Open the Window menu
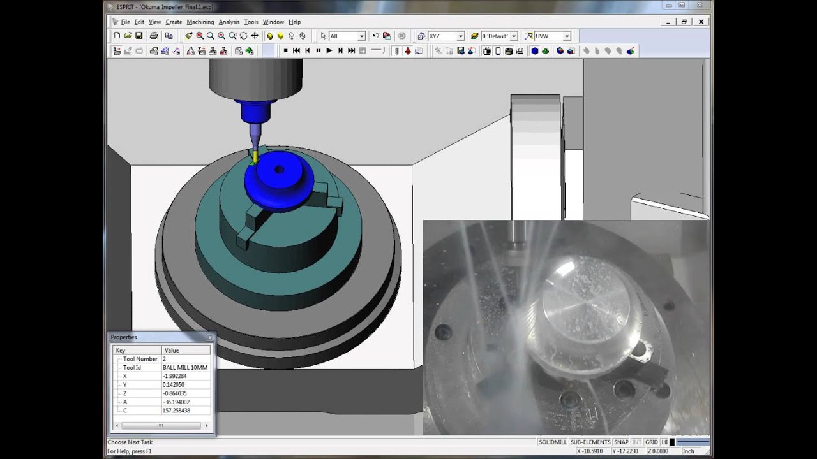 [x=273, y=22]
